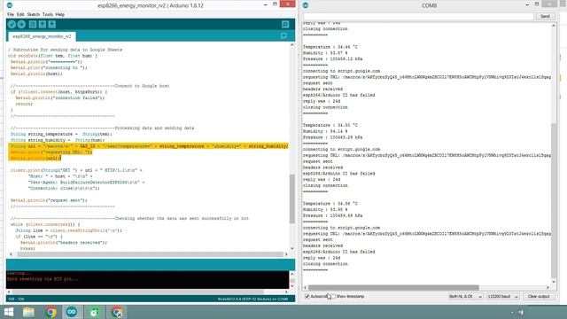567x319 pixels.
Task: Click the Upload sketch icon
Action: pos(21,24)
